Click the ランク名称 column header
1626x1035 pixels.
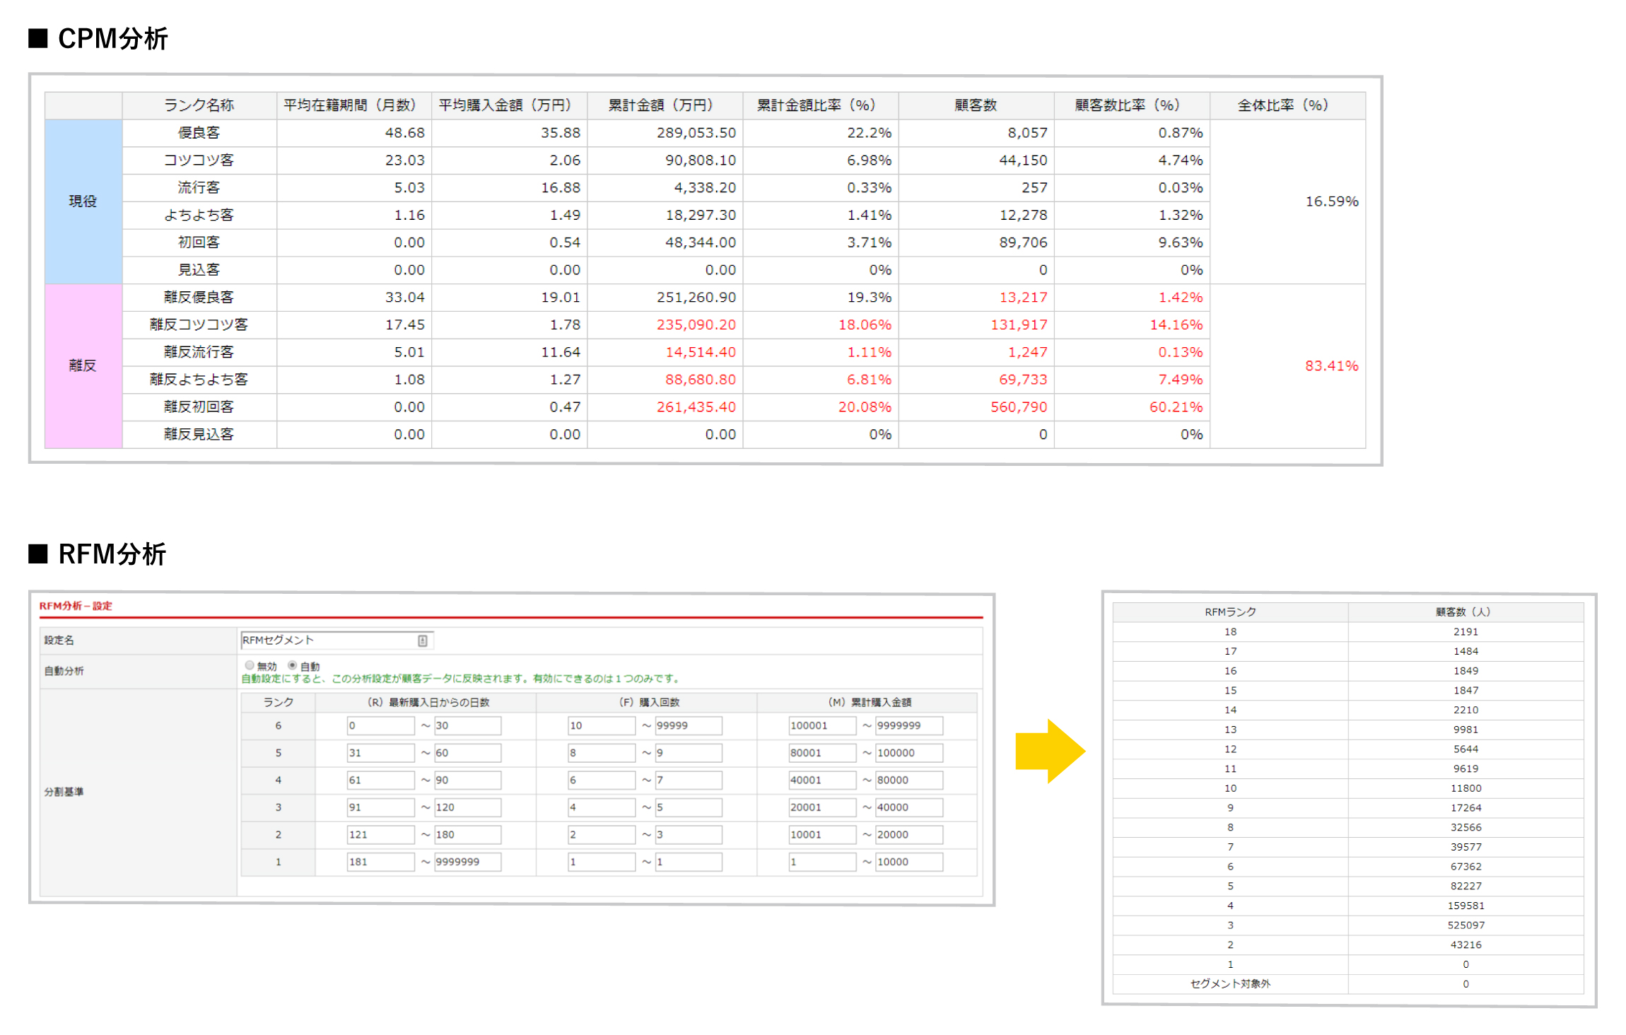coord(199,105)
